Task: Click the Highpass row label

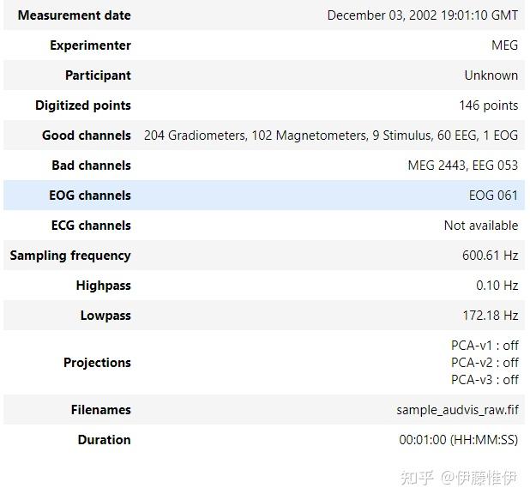Action: click(x=103, y=286)
